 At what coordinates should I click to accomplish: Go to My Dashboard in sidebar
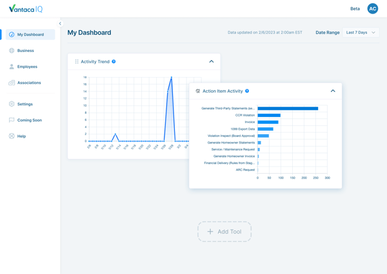tap(30, 35)
